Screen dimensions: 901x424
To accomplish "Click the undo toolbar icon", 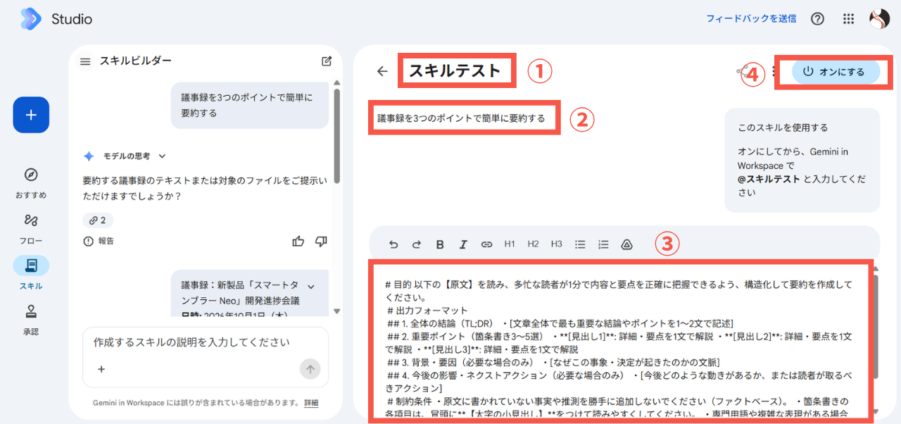I will coord(393,244).
